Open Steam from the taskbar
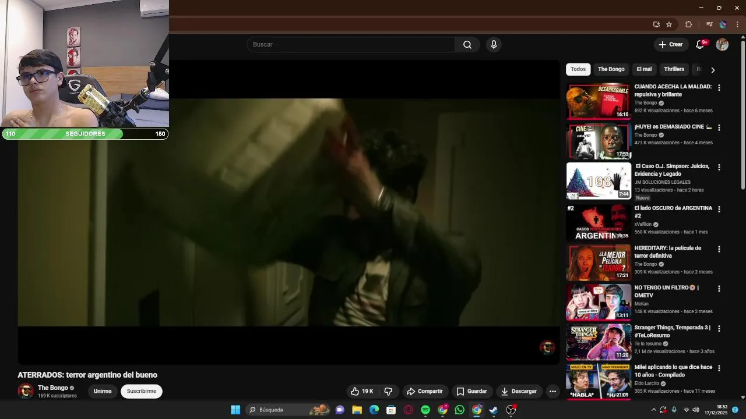 494,410
